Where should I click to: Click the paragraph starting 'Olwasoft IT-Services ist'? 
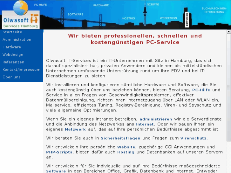pyautogui.click(x=134, y=68)
